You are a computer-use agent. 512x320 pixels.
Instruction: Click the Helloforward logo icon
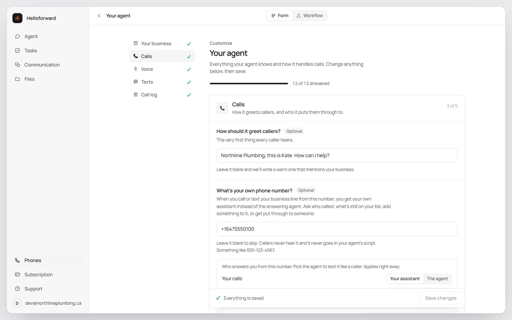pyautogui.click(x=17, y=18)
